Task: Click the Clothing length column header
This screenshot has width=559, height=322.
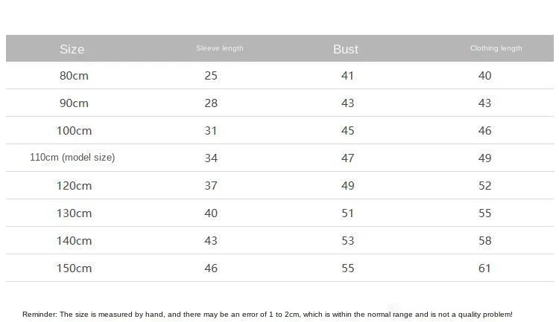Action: point(496,48)
